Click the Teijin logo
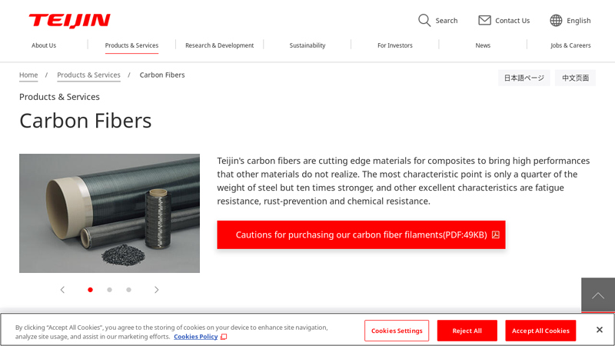This screenshot has width=615, height=346. 69,21
